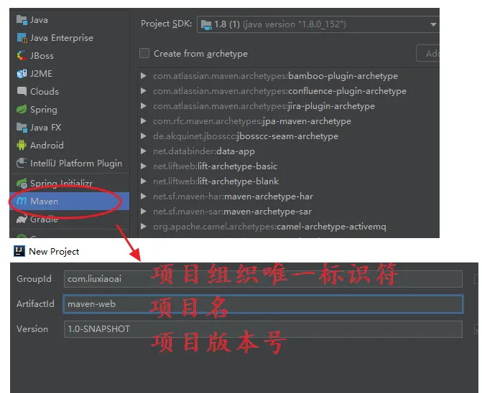
Task: Select jira-plugin-archetype text
Action: click(x=331, y=106)
